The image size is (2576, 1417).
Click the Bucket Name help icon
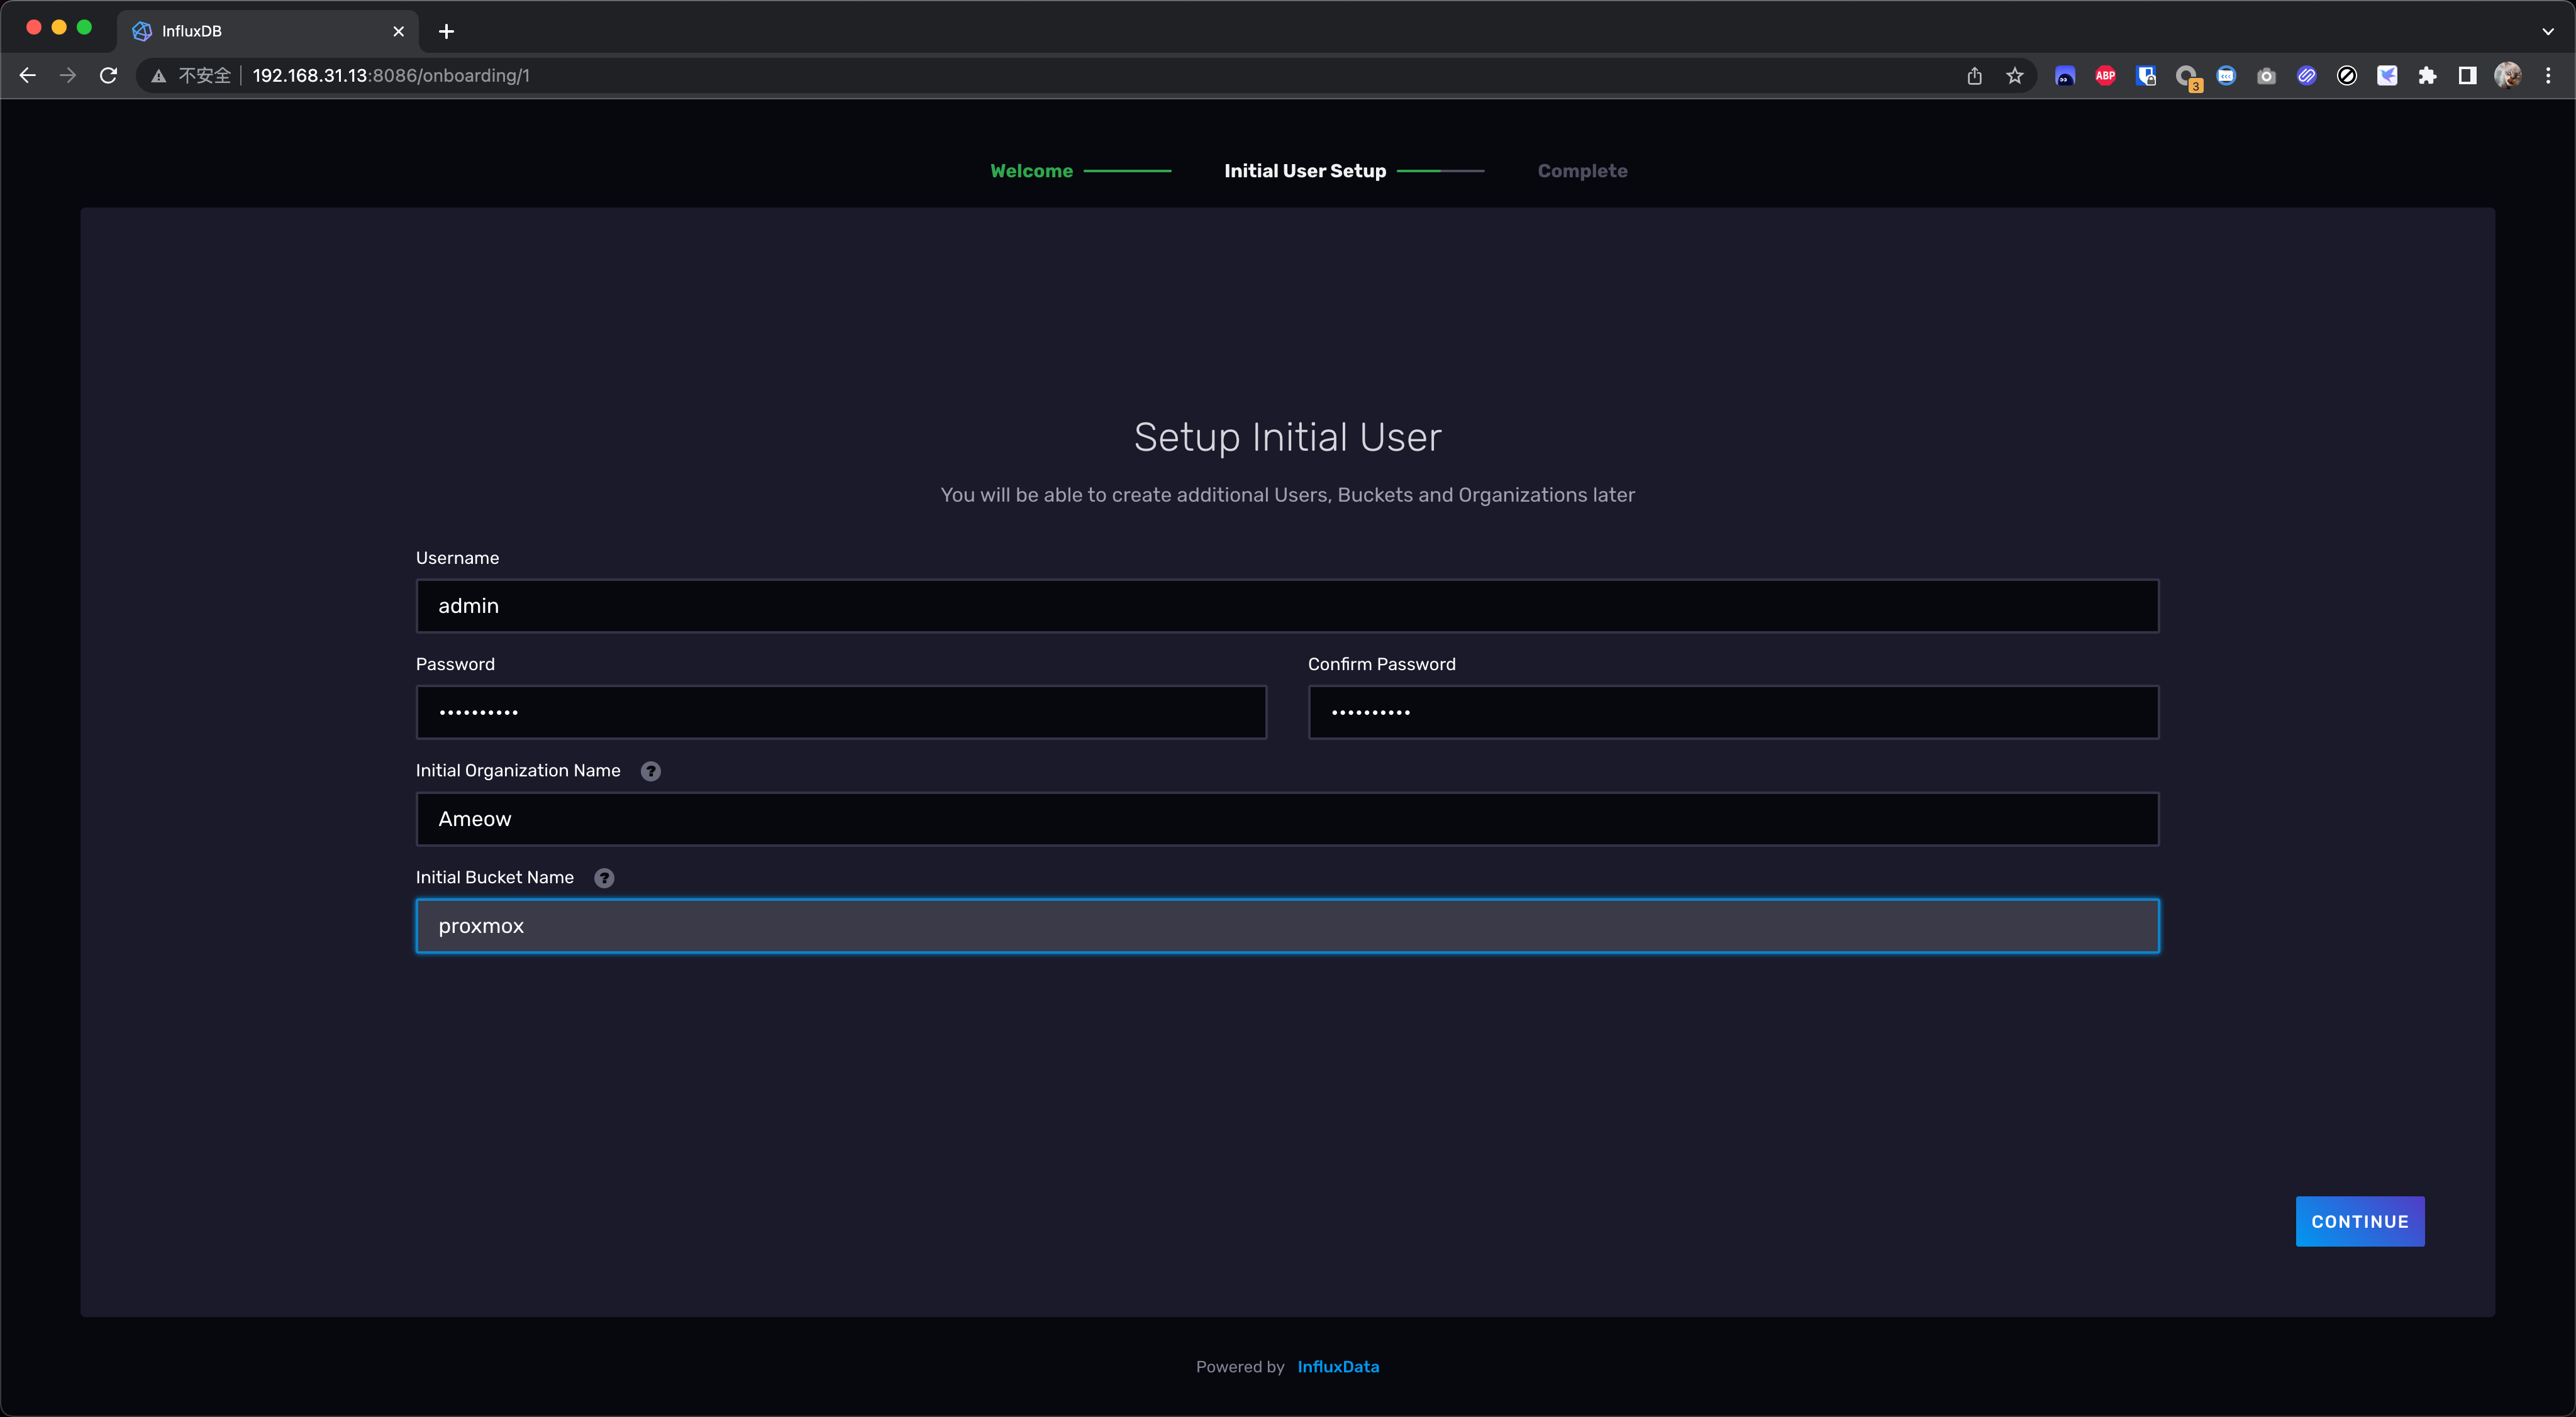pos(604,878)
